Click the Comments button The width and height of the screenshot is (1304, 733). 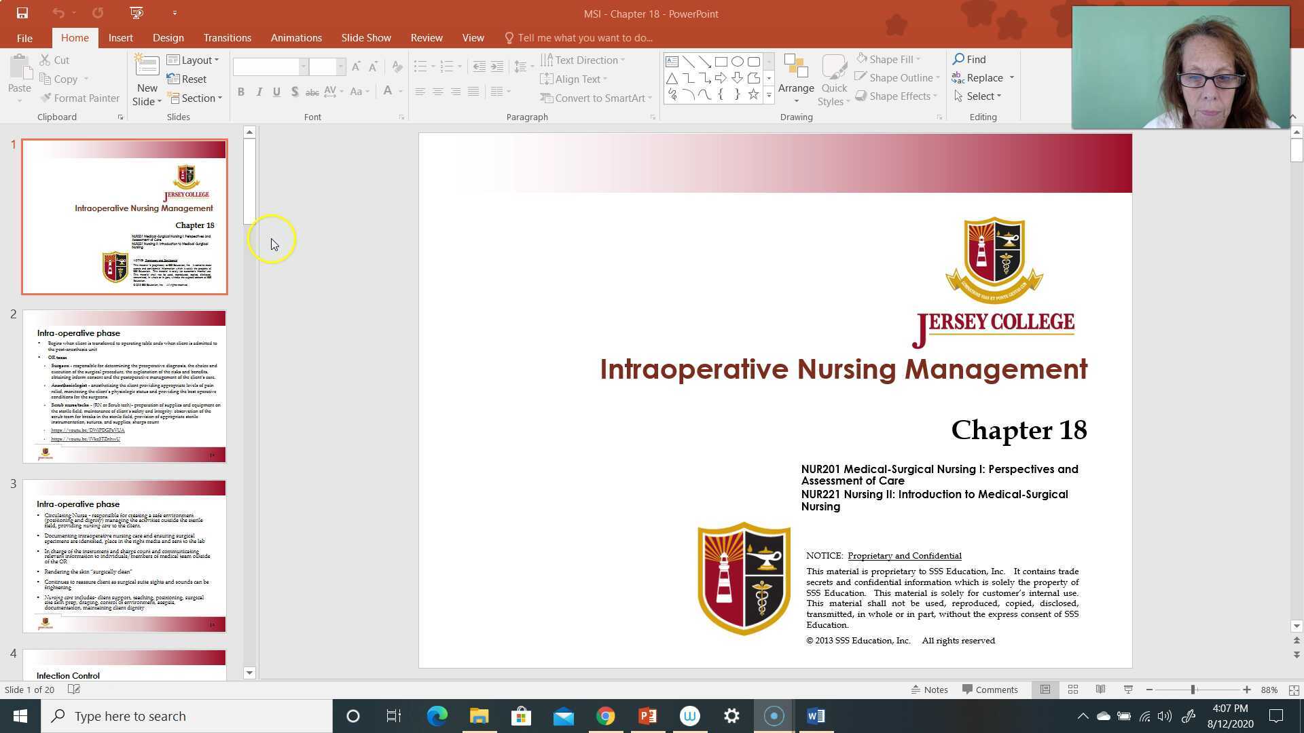pos(990,689)
